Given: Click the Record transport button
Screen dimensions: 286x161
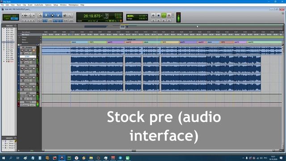Looking at the screenshot, I should (x=169, y=15).
